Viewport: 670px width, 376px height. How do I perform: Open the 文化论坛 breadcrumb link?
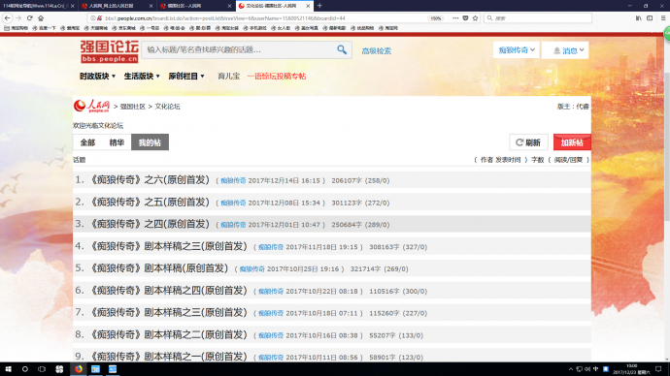click(167, 107)
